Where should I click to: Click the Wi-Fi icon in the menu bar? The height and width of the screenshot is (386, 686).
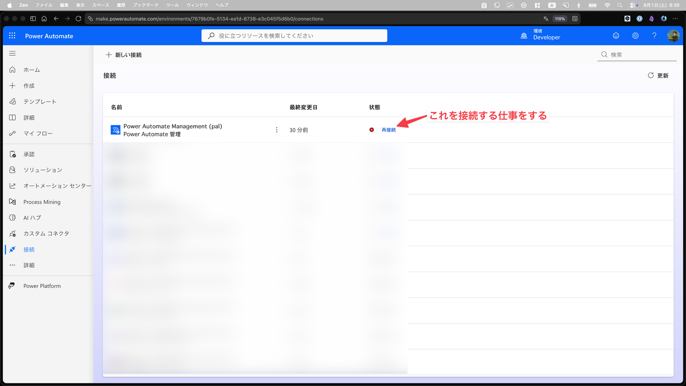[x=607, y=5]
